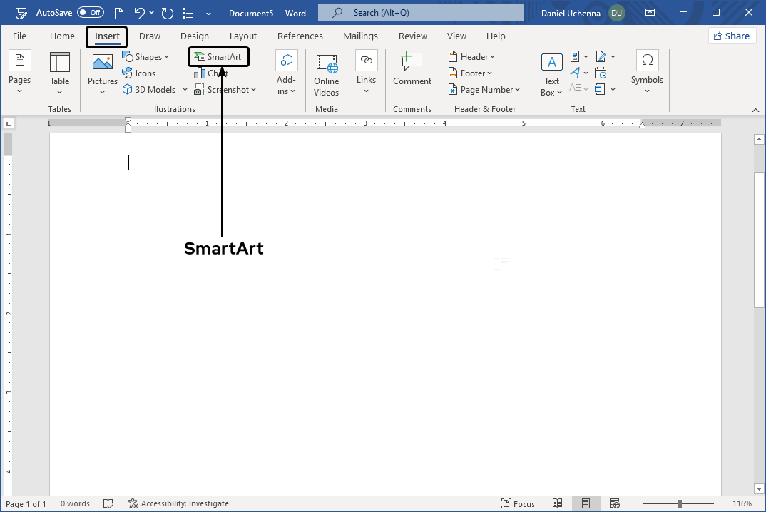The height and width of the screenshot is (512, 766).
Task: Insert a Comment
Action: (412, 68)
